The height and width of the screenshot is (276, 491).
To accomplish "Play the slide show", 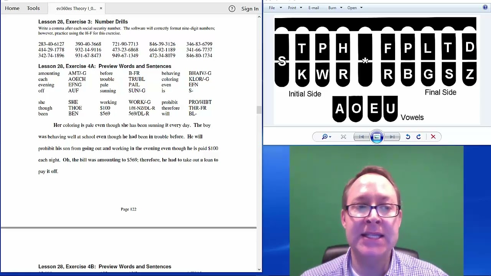I will [x=377, y=137].
